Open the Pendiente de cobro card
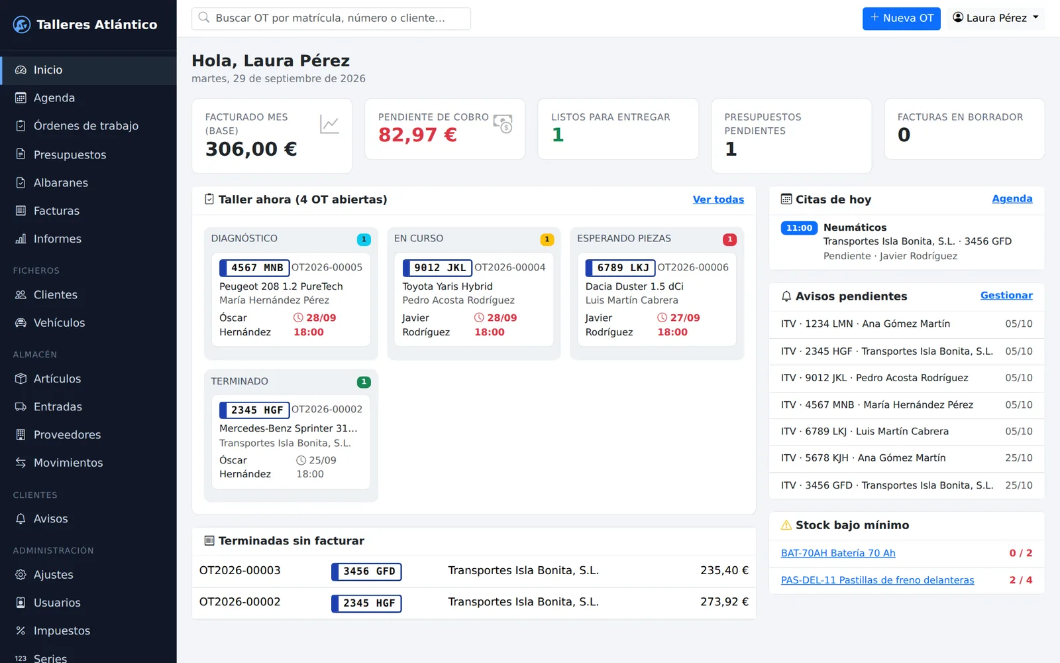1060x663 pixels. 445,129
